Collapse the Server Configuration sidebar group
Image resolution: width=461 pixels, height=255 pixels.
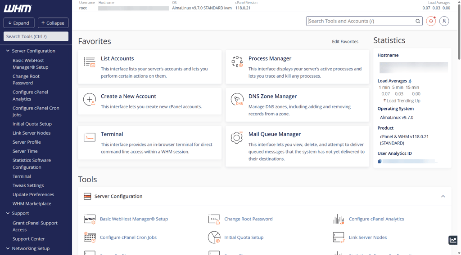[8, 51]
